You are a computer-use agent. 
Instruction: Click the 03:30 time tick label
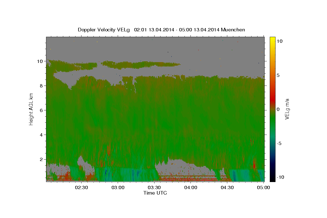coord(154,187)
